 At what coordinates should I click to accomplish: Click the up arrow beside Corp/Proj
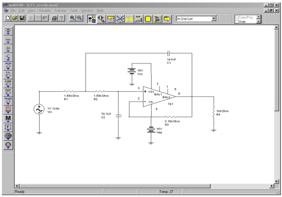pyautogui.click(x=259, y=17)
